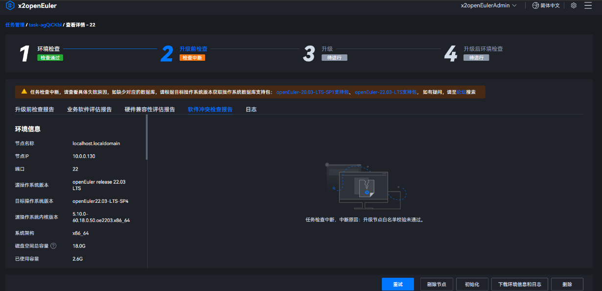Open the 硬件兼容性评估报告 tab

tap(150, 109)
